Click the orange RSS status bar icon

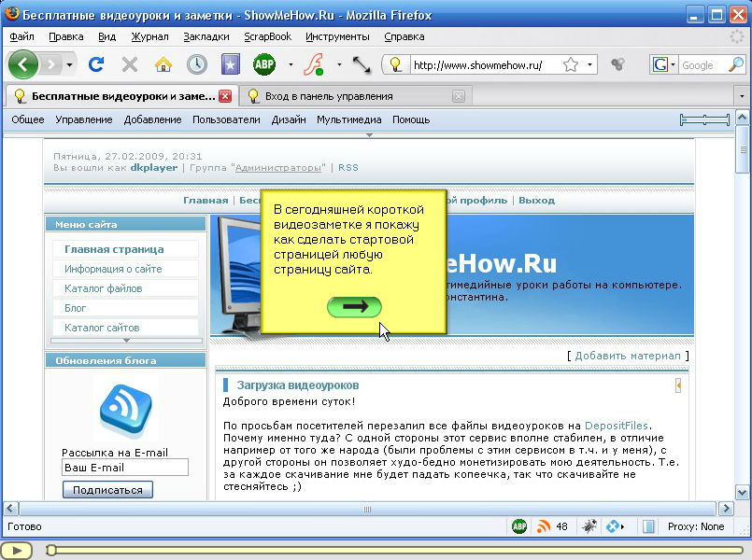point(544,526)
